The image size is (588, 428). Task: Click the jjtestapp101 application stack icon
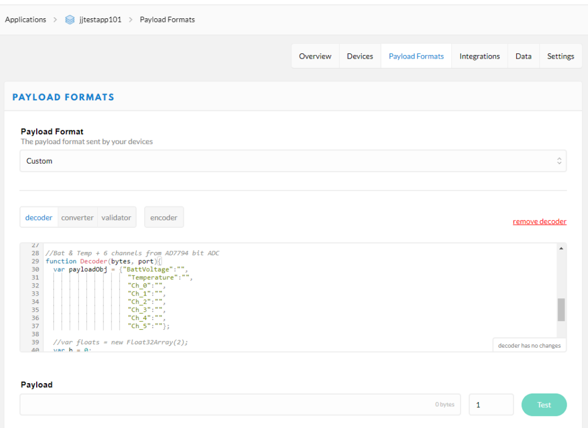[x=69, y=20]
